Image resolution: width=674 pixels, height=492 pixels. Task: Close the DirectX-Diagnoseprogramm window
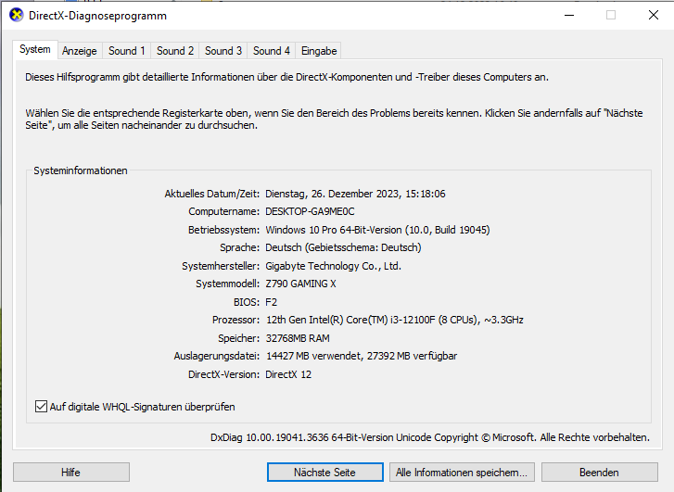click(x=654, y=15)
